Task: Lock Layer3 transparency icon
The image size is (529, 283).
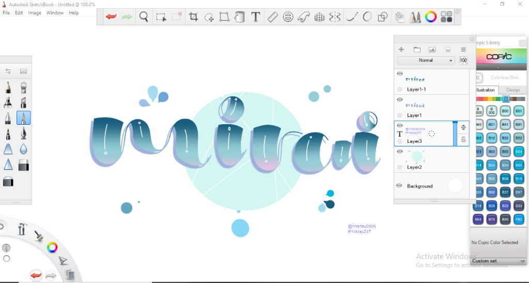Action: click(463, 140)
